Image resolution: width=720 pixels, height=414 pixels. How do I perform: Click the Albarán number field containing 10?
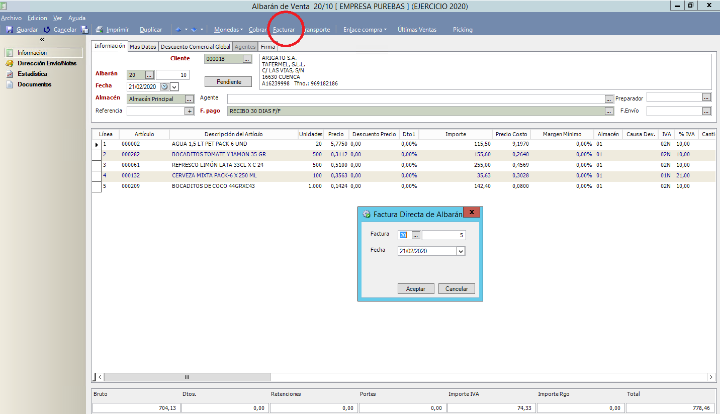pyautogui.click(x=172, y=75)
